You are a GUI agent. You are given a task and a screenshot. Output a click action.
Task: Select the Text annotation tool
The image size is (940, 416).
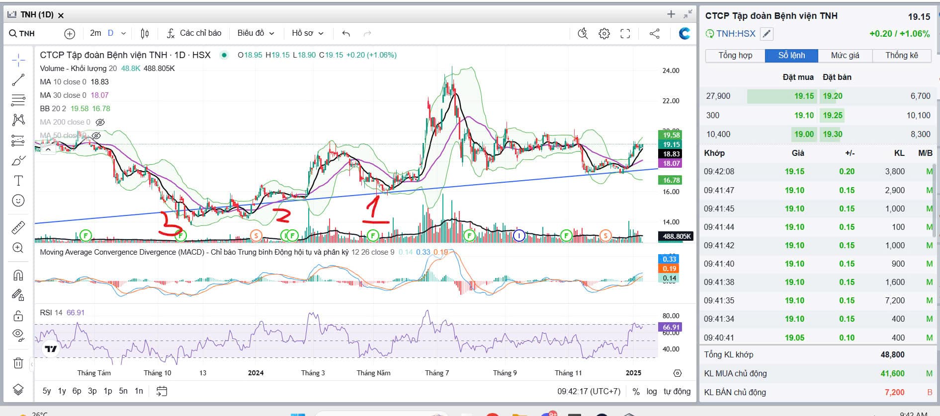[x=18, y=181]
